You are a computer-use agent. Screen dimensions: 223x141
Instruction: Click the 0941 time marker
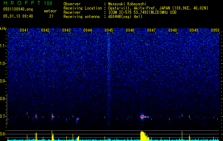pos(24,30)
